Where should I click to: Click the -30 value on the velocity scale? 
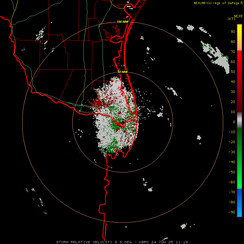pos(232,152)
